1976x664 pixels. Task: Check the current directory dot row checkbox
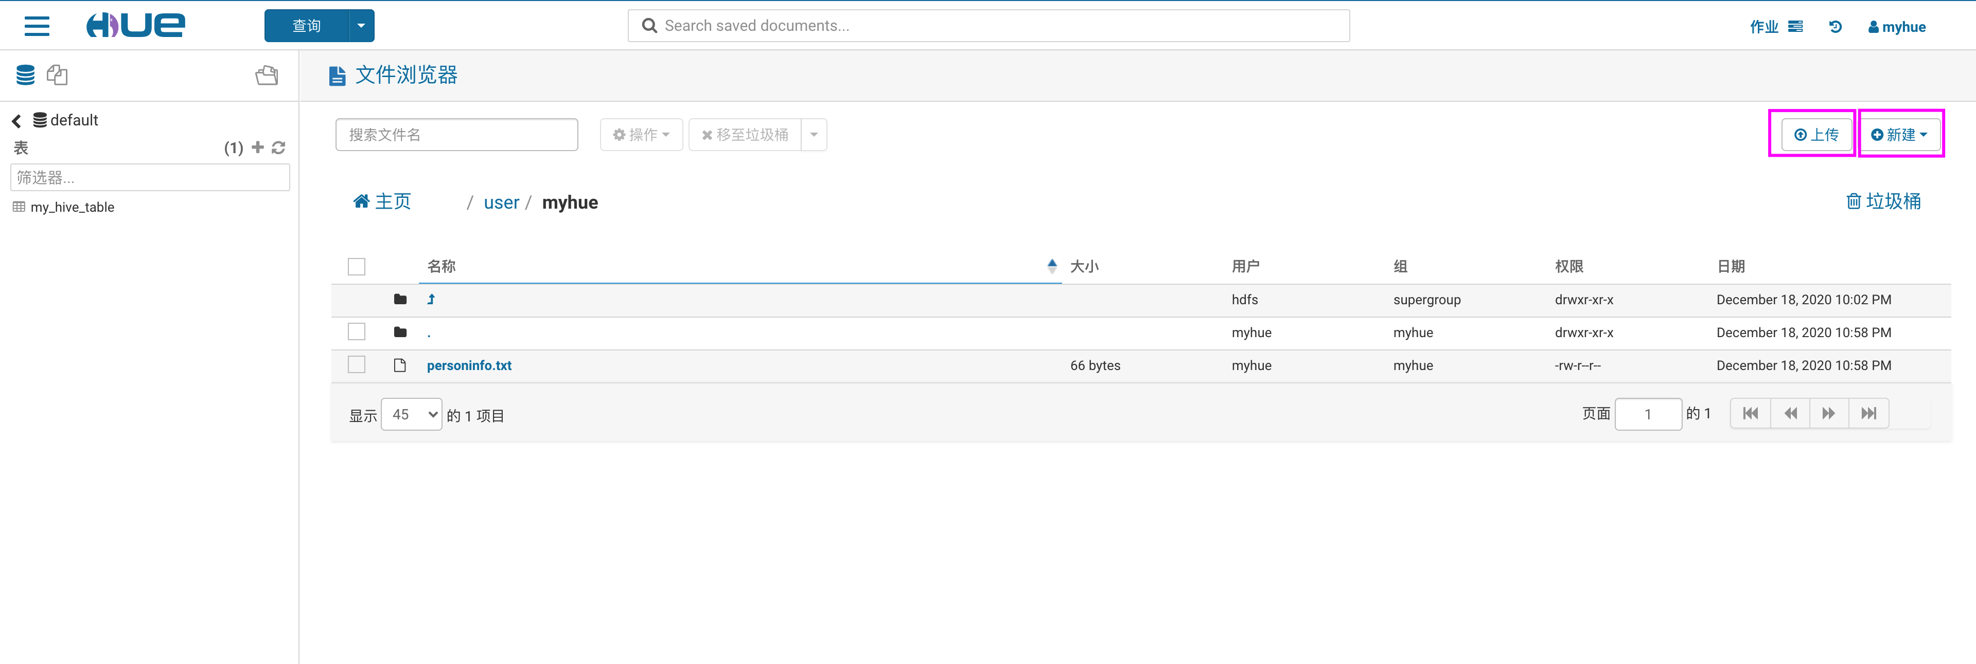tap(357, 331)
